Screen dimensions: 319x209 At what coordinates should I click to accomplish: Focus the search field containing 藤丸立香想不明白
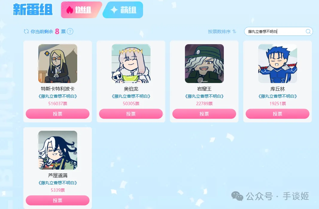(278, 31)
